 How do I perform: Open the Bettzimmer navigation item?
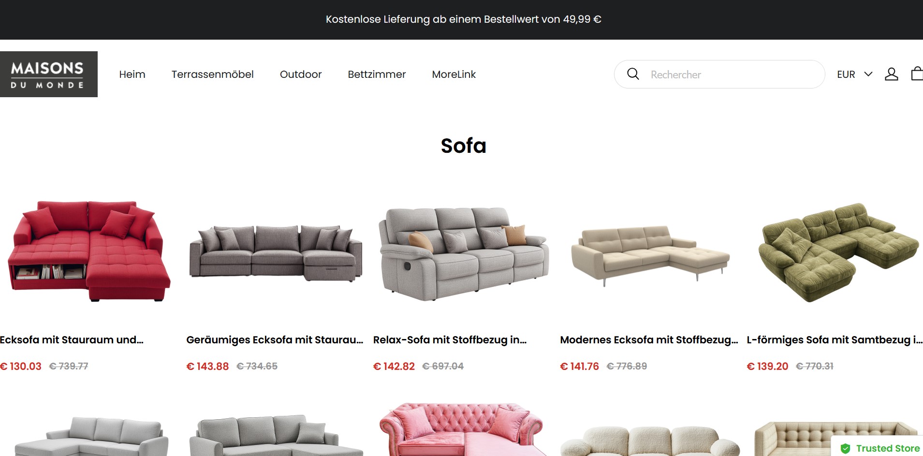pos(377,74)
